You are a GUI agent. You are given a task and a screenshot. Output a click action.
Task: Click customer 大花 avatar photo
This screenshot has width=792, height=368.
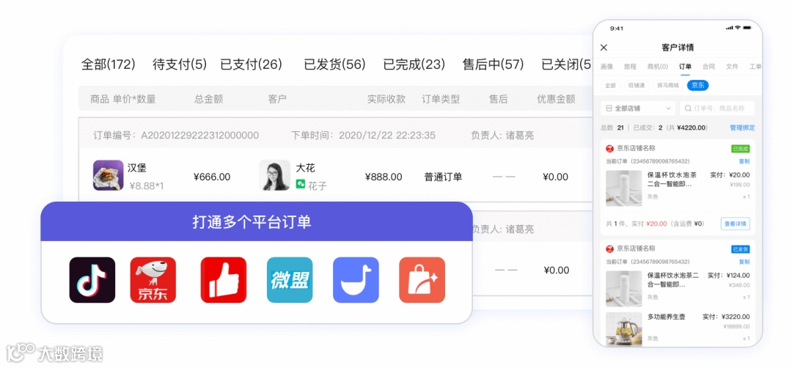coord(274,175)
